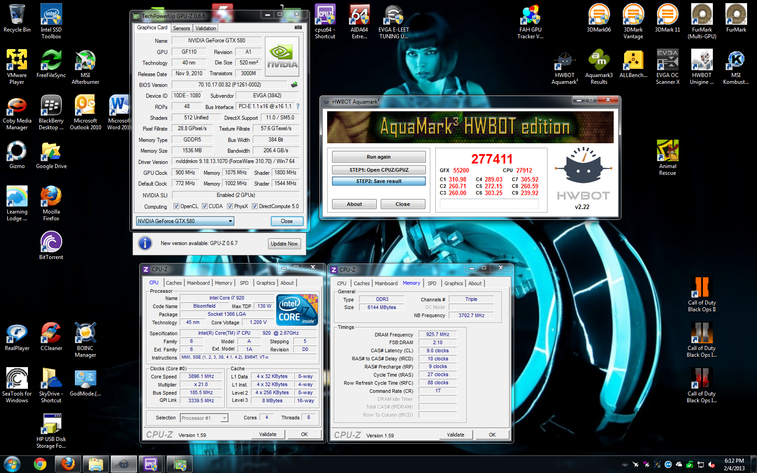This screenshot has height=473, width=757.
Task: Launch EVGA OC Scanner X icon
Action: [x=667, y=66]
